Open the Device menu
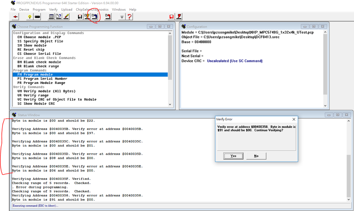 24,10
